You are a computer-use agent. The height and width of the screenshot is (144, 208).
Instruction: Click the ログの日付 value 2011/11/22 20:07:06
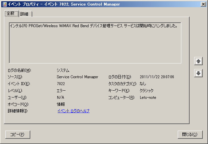(x=157, y=77)
